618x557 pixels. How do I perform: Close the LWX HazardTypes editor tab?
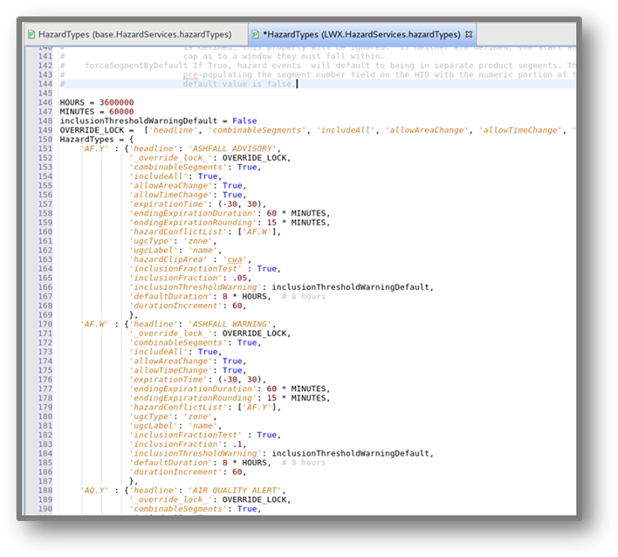pos(469,34)
